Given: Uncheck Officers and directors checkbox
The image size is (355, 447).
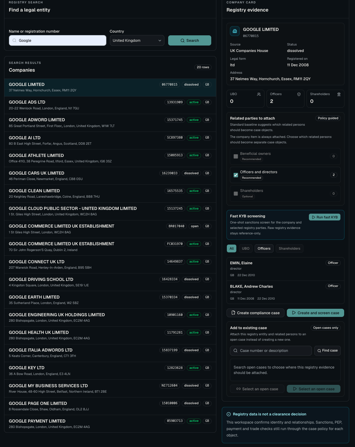Looking at the screenshot, I should click(x=236, y=175).
